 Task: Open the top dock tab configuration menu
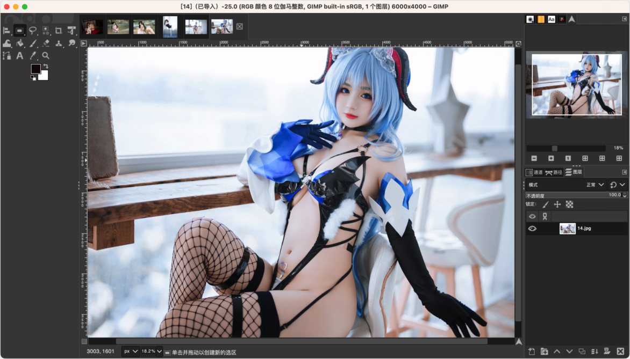coord(625,19)
